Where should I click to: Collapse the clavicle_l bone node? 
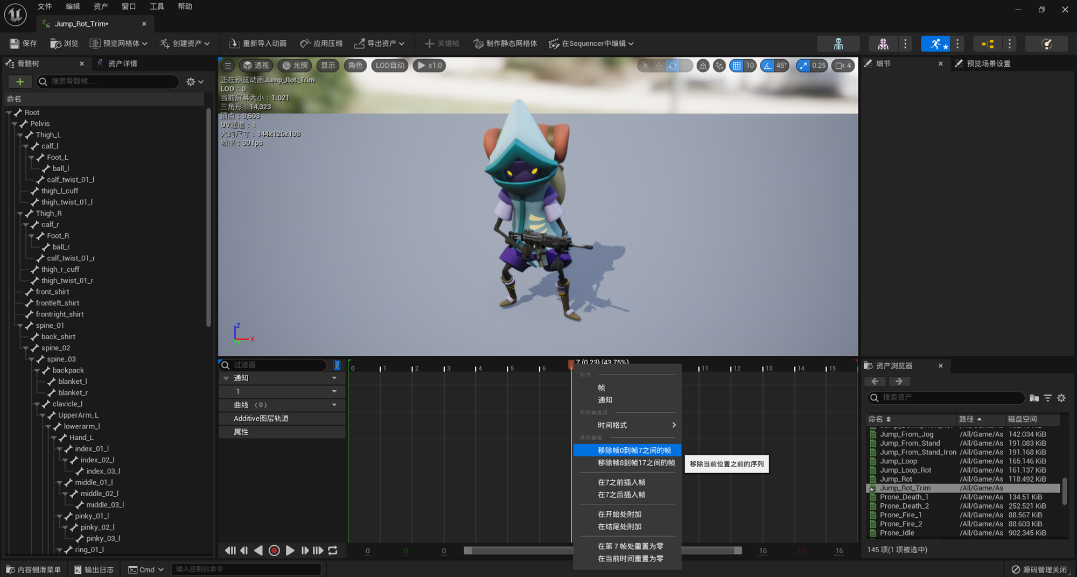click(37, 404)
